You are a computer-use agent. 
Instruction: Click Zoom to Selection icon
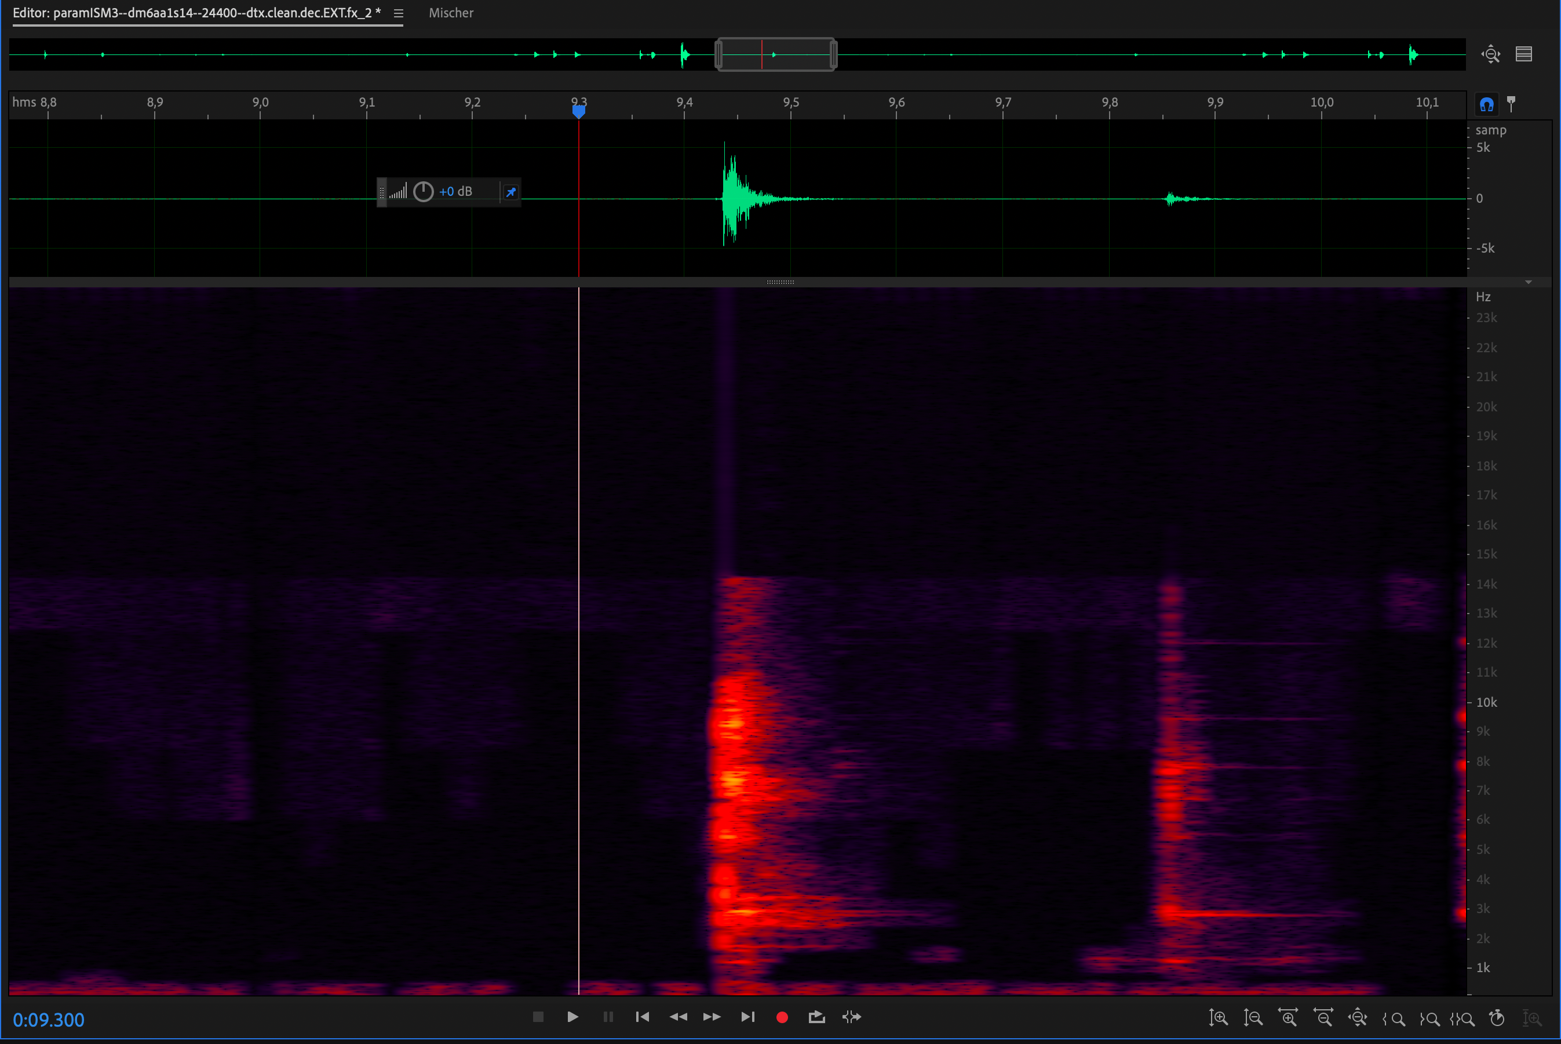pyautogui.click(x=1463, y=1018)
